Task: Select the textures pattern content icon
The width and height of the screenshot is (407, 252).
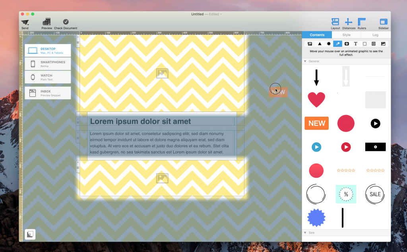Action: pos(374,44)
